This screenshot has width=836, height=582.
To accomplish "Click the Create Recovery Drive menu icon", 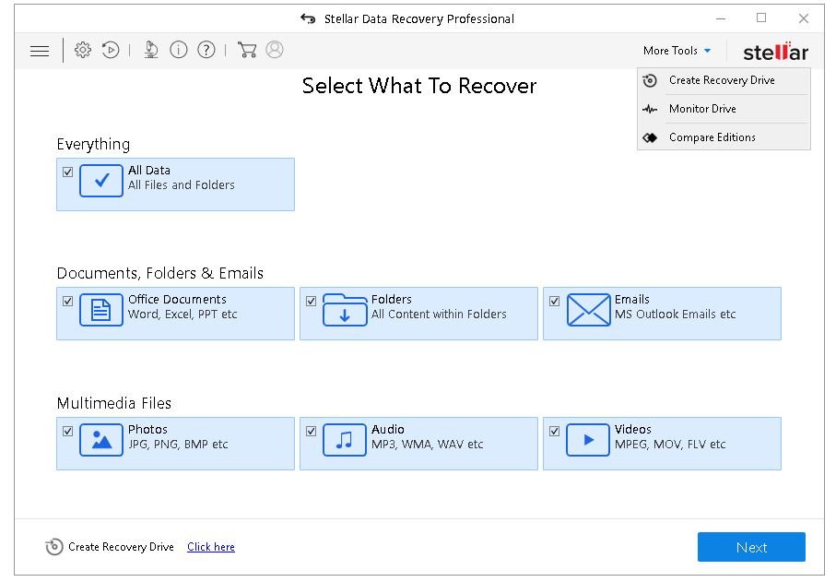I will click(x=650, y=80).
